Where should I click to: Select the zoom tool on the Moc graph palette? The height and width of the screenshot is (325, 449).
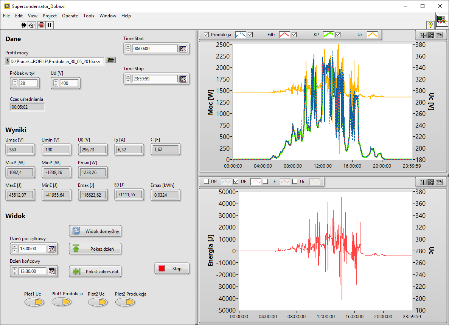431,35
